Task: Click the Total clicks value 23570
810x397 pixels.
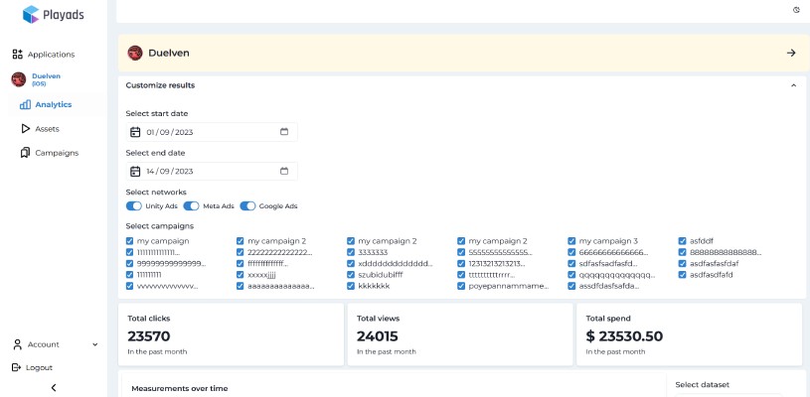Action: (149, 336)
